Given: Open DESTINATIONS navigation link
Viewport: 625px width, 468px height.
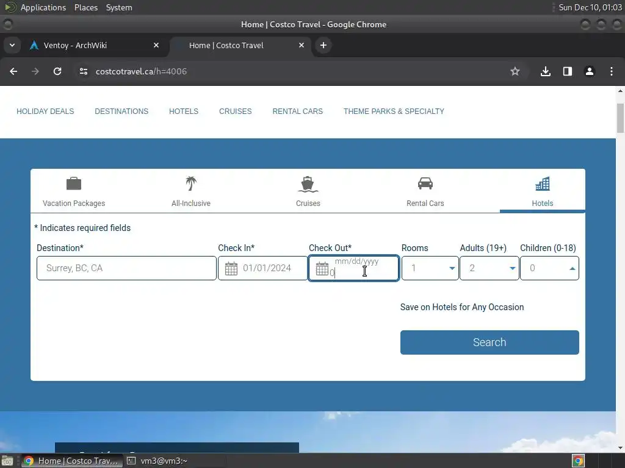Looking at the screenshot, I should click(121, 112).
